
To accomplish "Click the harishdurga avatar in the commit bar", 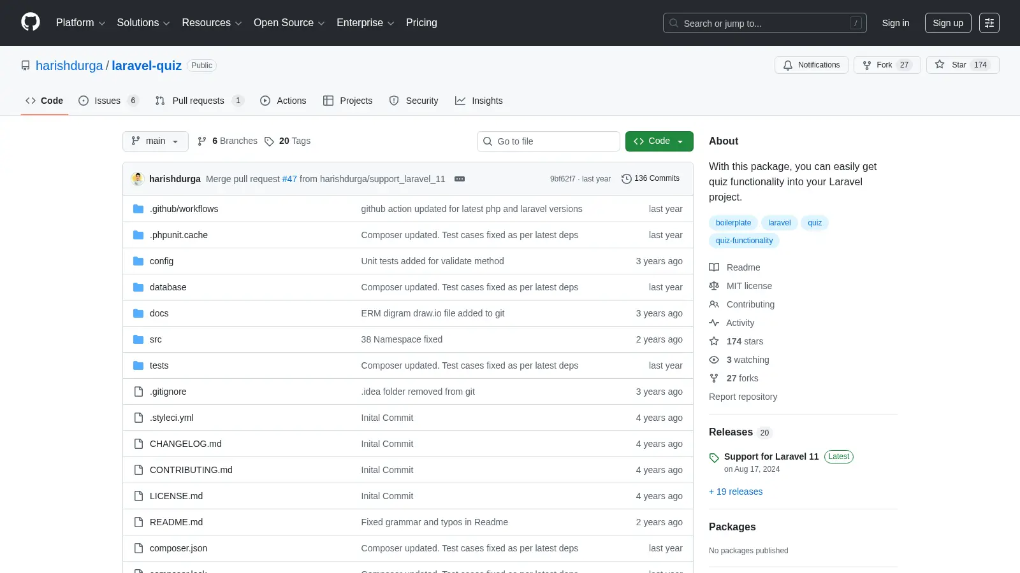I will point(137,179).
